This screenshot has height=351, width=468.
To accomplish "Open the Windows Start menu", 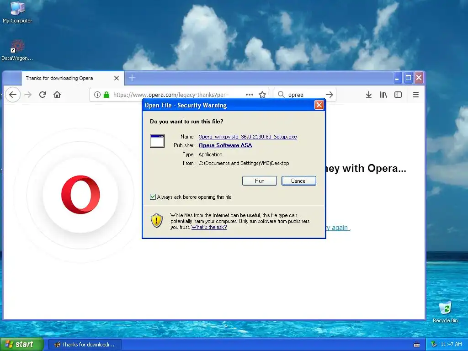I will click(21, 344).
